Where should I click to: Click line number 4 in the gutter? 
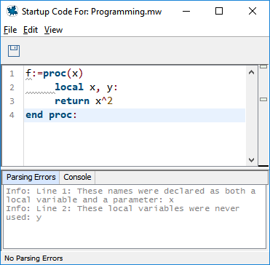(12, 115)
